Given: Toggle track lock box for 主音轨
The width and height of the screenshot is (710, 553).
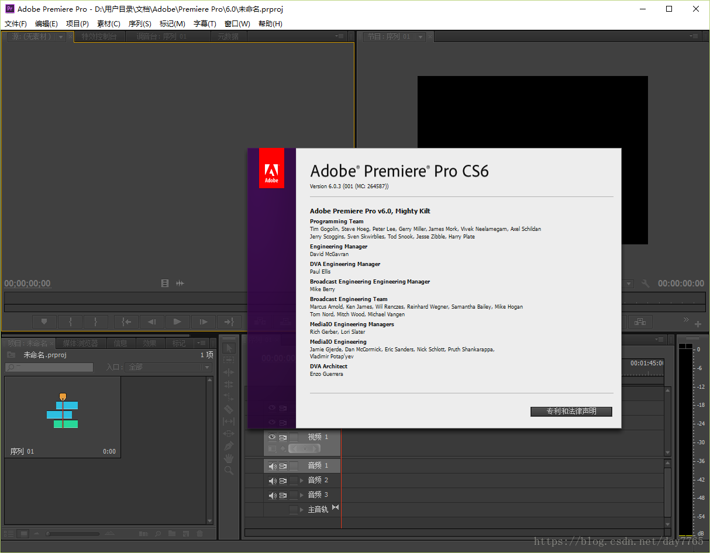Looking at the screenshot, I should pos(294,510).
